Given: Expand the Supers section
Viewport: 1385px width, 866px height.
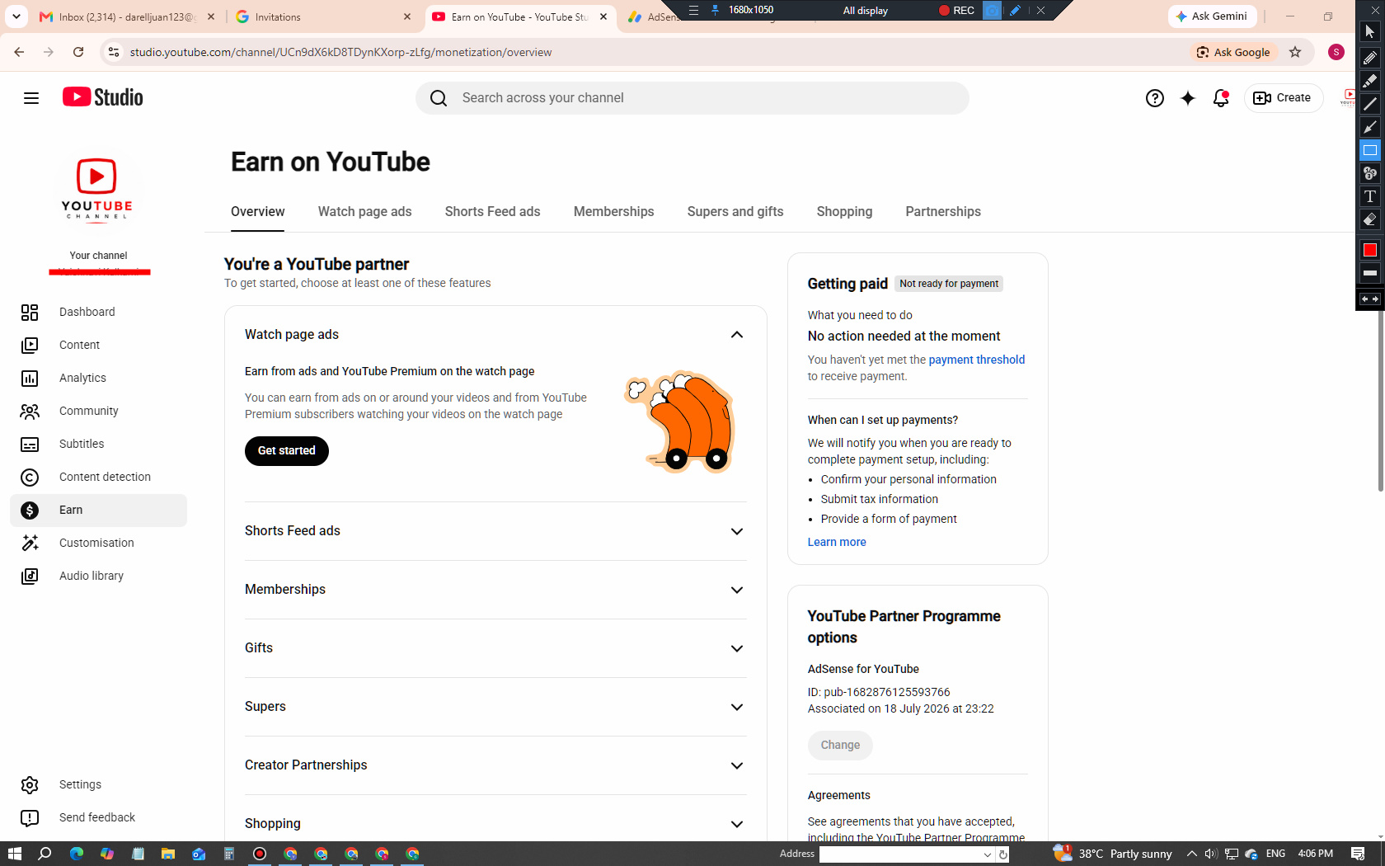Looking at the screenshot, I should tap(737, 707).
